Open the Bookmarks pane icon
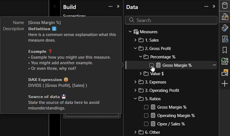230x136 pixels. tap(225, 50)
